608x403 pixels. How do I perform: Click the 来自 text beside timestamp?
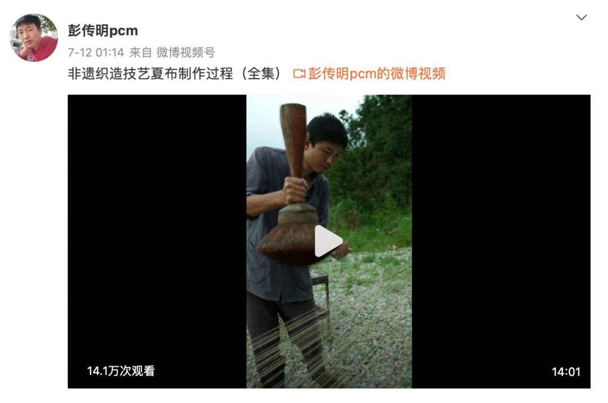[140, 52]
